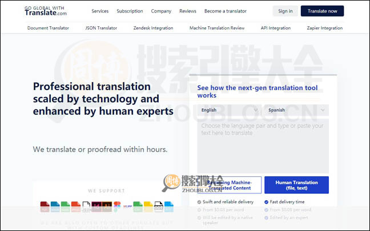
Task: Go to the Reviews page
Action: pos(188,11)
